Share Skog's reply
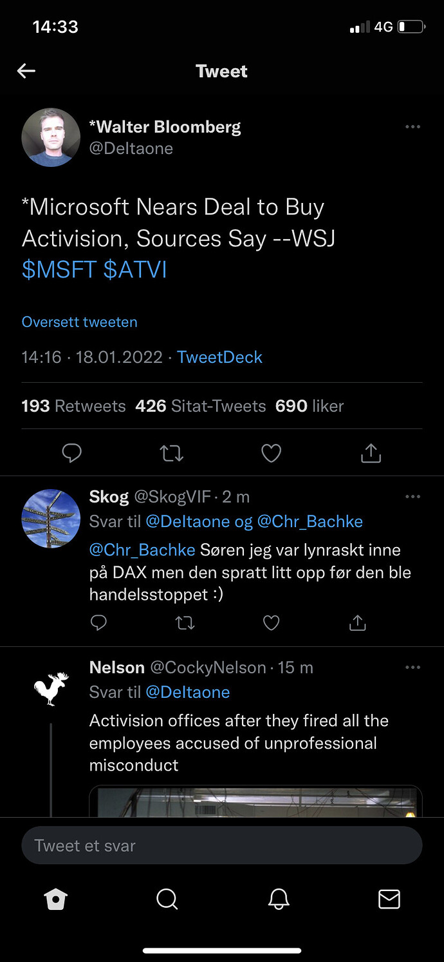 click(357, 622)
